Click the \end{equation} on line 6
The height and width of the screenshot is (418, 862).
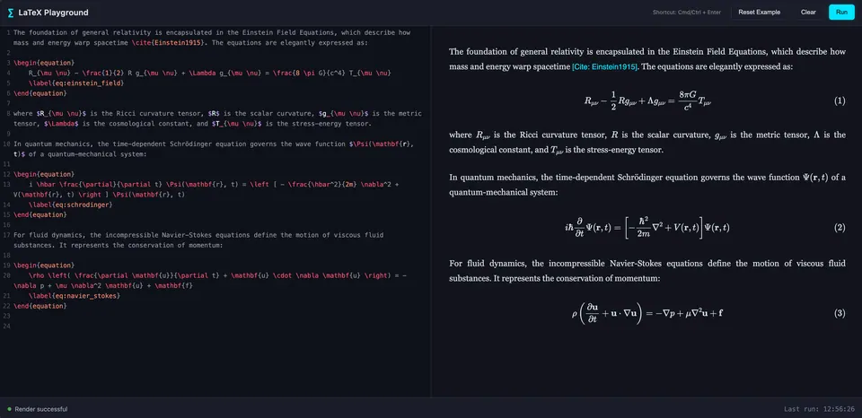coord(40,93)
